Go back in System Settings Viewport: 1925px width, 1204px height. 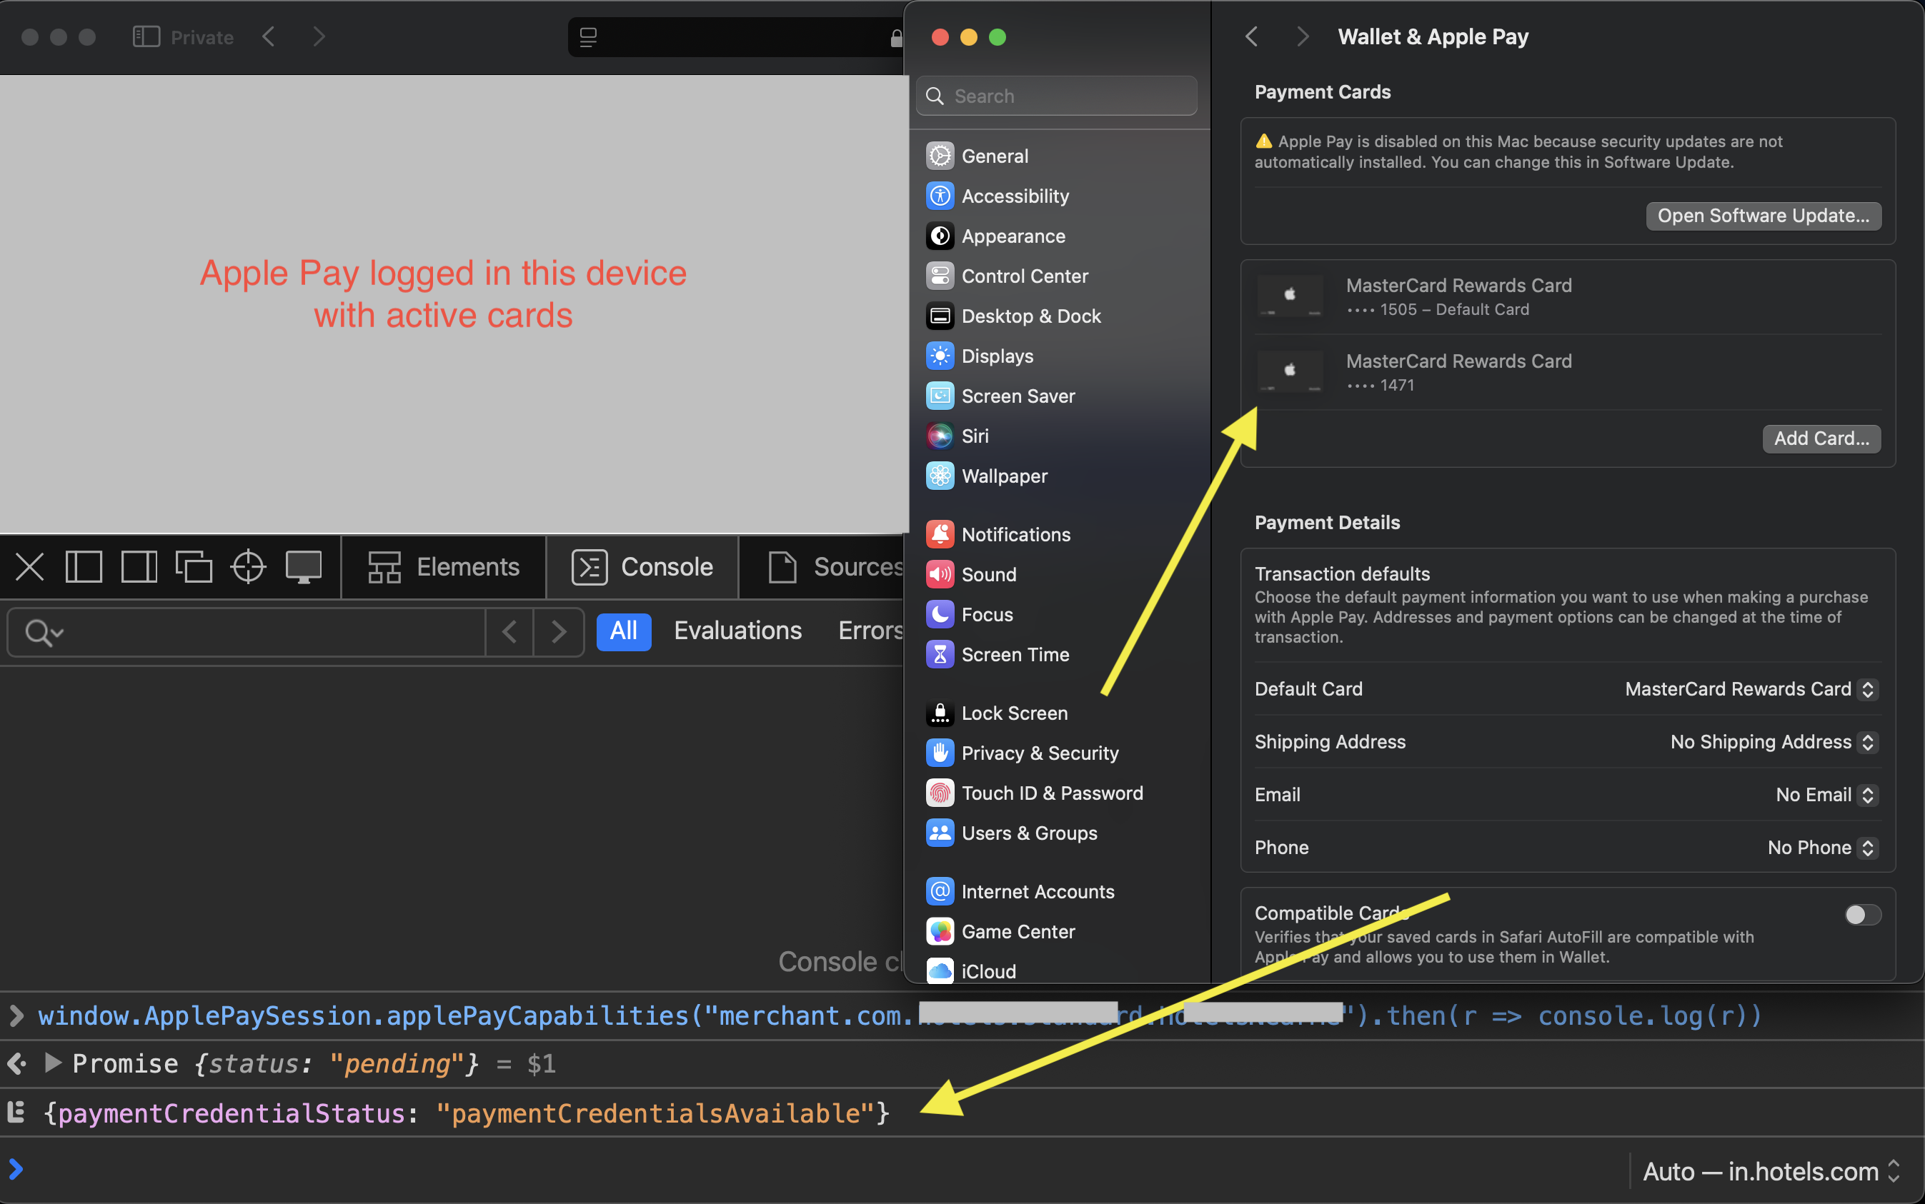pos(1252,36)
